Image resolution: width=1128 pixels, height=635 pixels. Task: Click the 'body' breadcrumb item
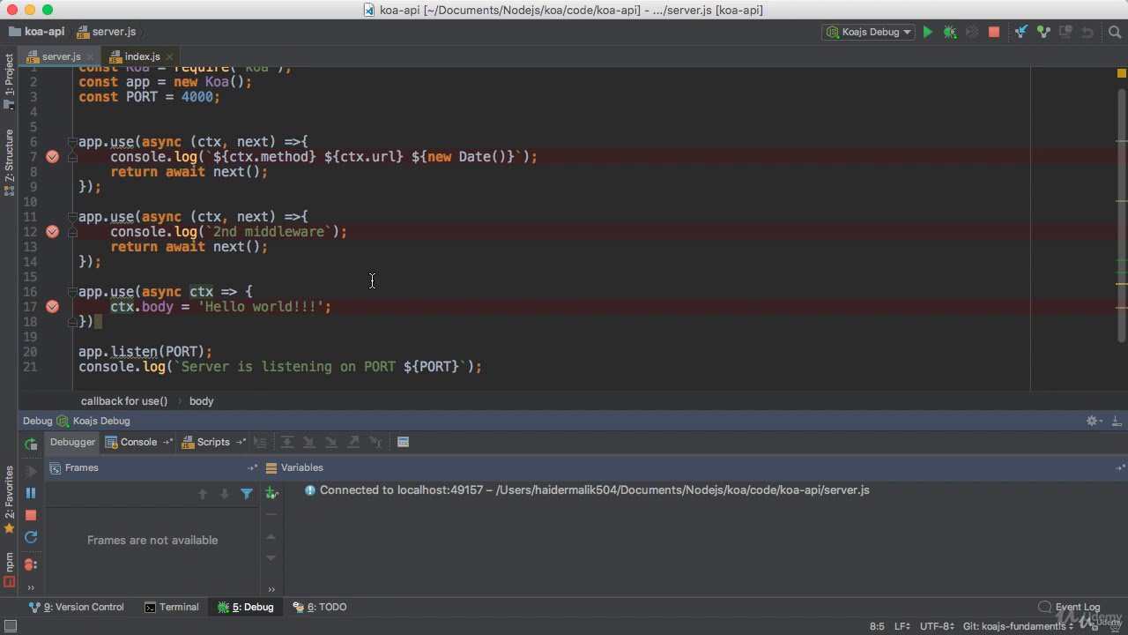click(201, 401)
